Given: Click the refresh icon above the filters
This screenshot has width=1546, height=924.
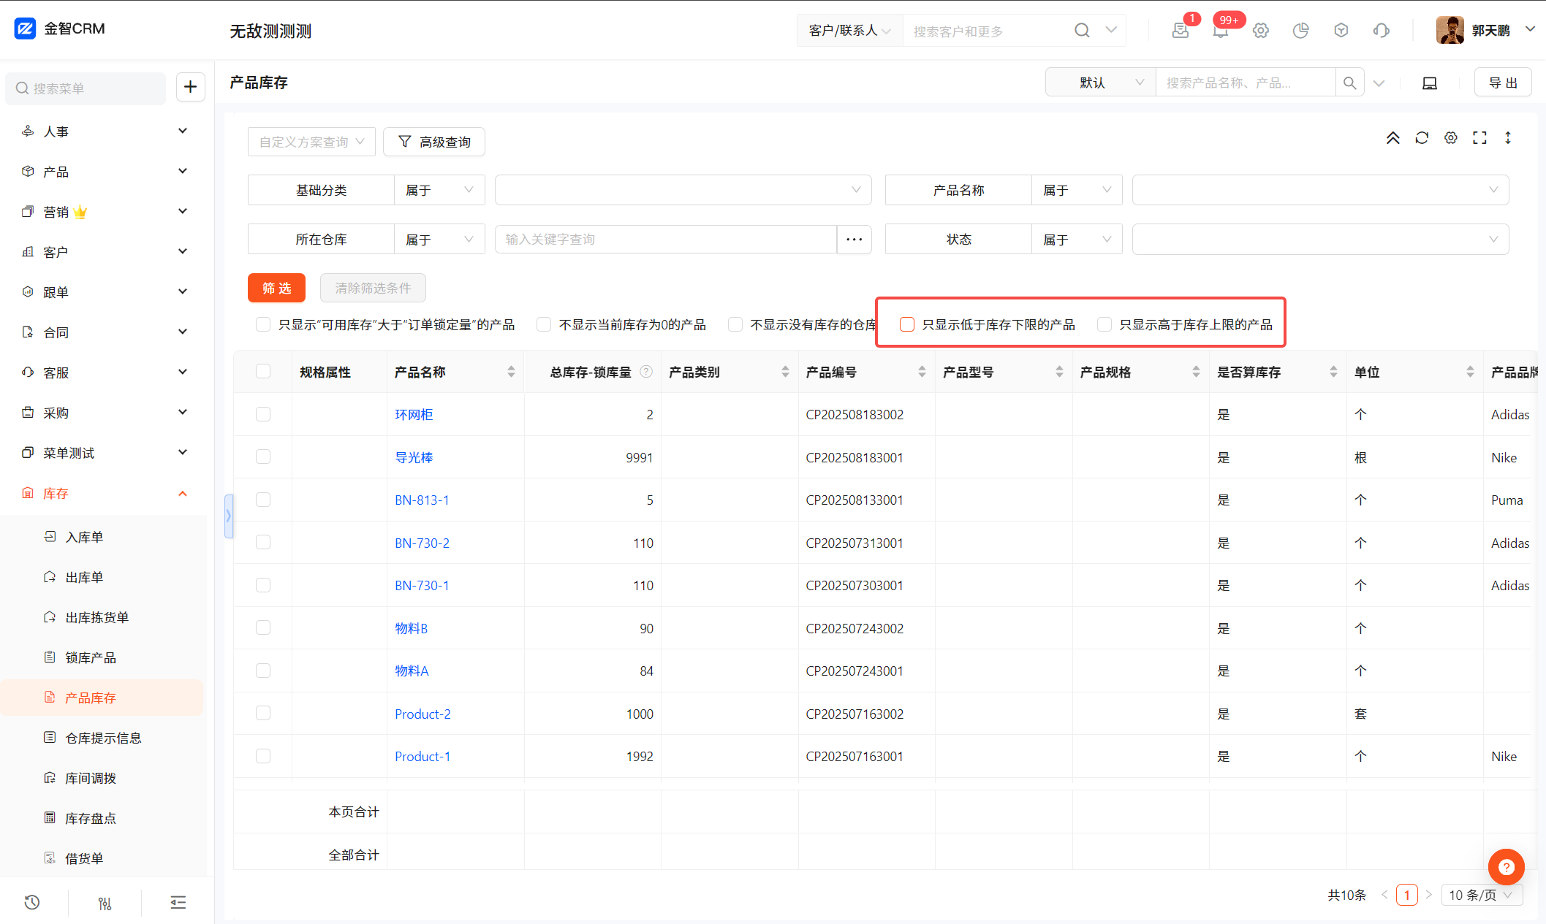Looking at the screenshot, I should coord(1422,138).
